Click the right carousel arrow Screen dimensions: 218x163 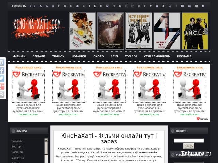(206, 31)
